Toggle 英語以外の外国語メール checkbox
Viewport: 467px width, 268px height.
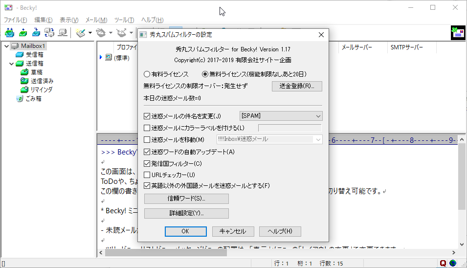coord(147,186)
